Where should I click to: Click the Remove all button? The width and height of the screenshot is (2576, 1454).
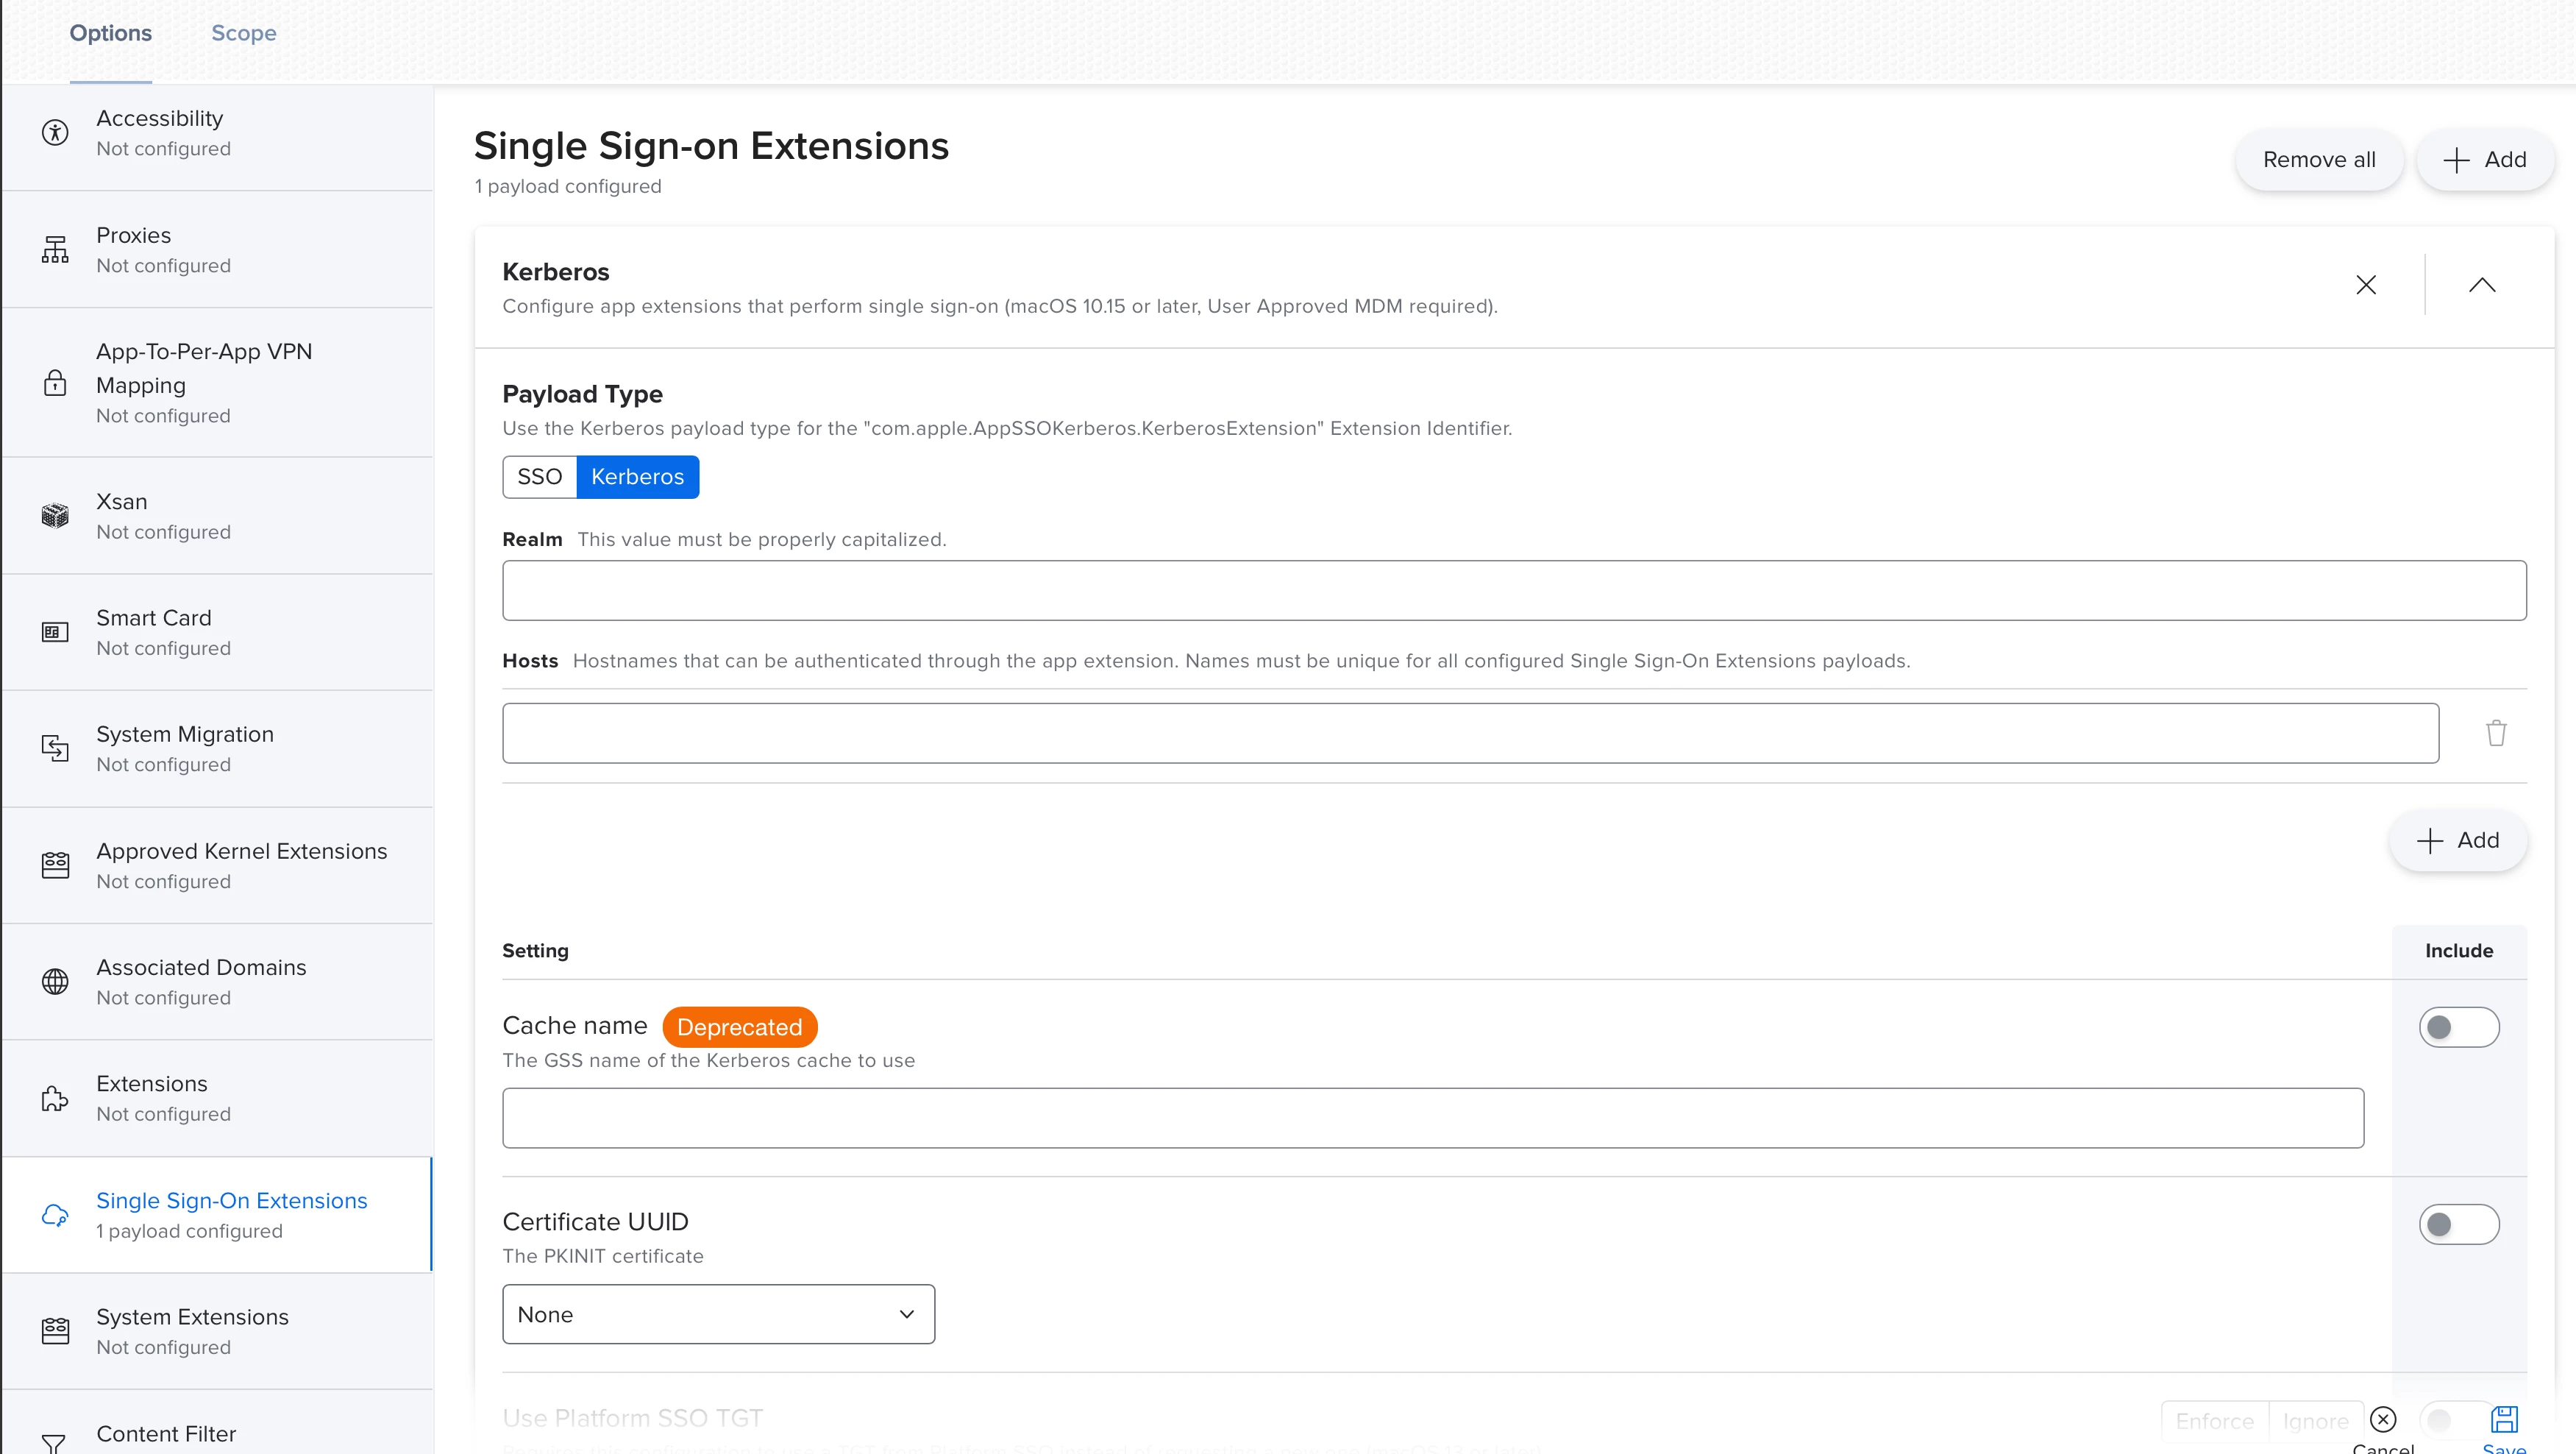pos(2318,160)
